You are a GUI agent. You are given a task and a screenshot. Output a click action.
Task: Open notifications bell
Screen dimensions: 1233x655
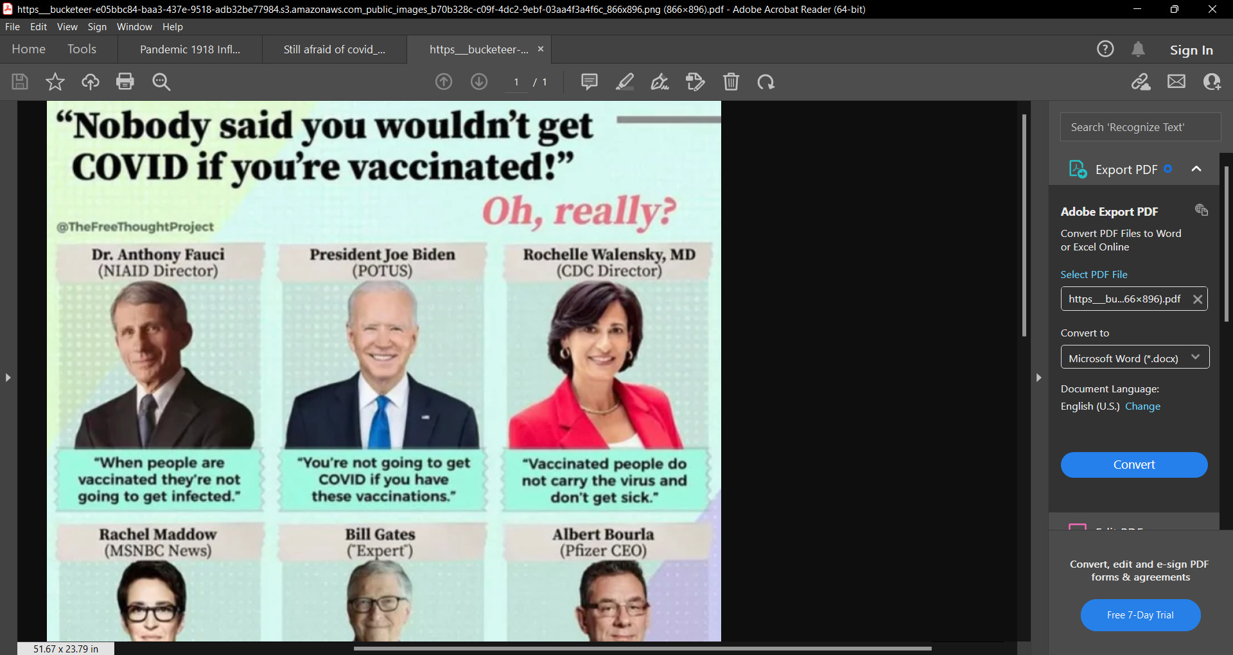1138,49
